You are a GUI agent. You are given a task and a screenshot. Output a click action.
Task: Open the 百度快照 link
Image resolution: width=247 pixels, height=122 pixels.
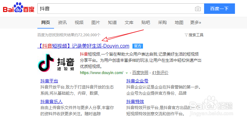coord(140,73)
